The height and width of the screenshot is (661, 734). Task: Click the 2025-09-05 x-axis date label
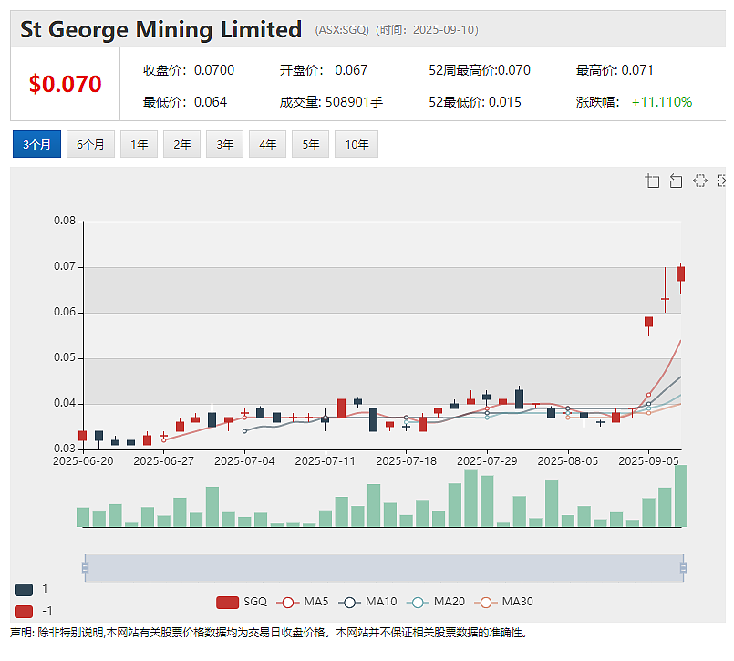pos(648,461)
